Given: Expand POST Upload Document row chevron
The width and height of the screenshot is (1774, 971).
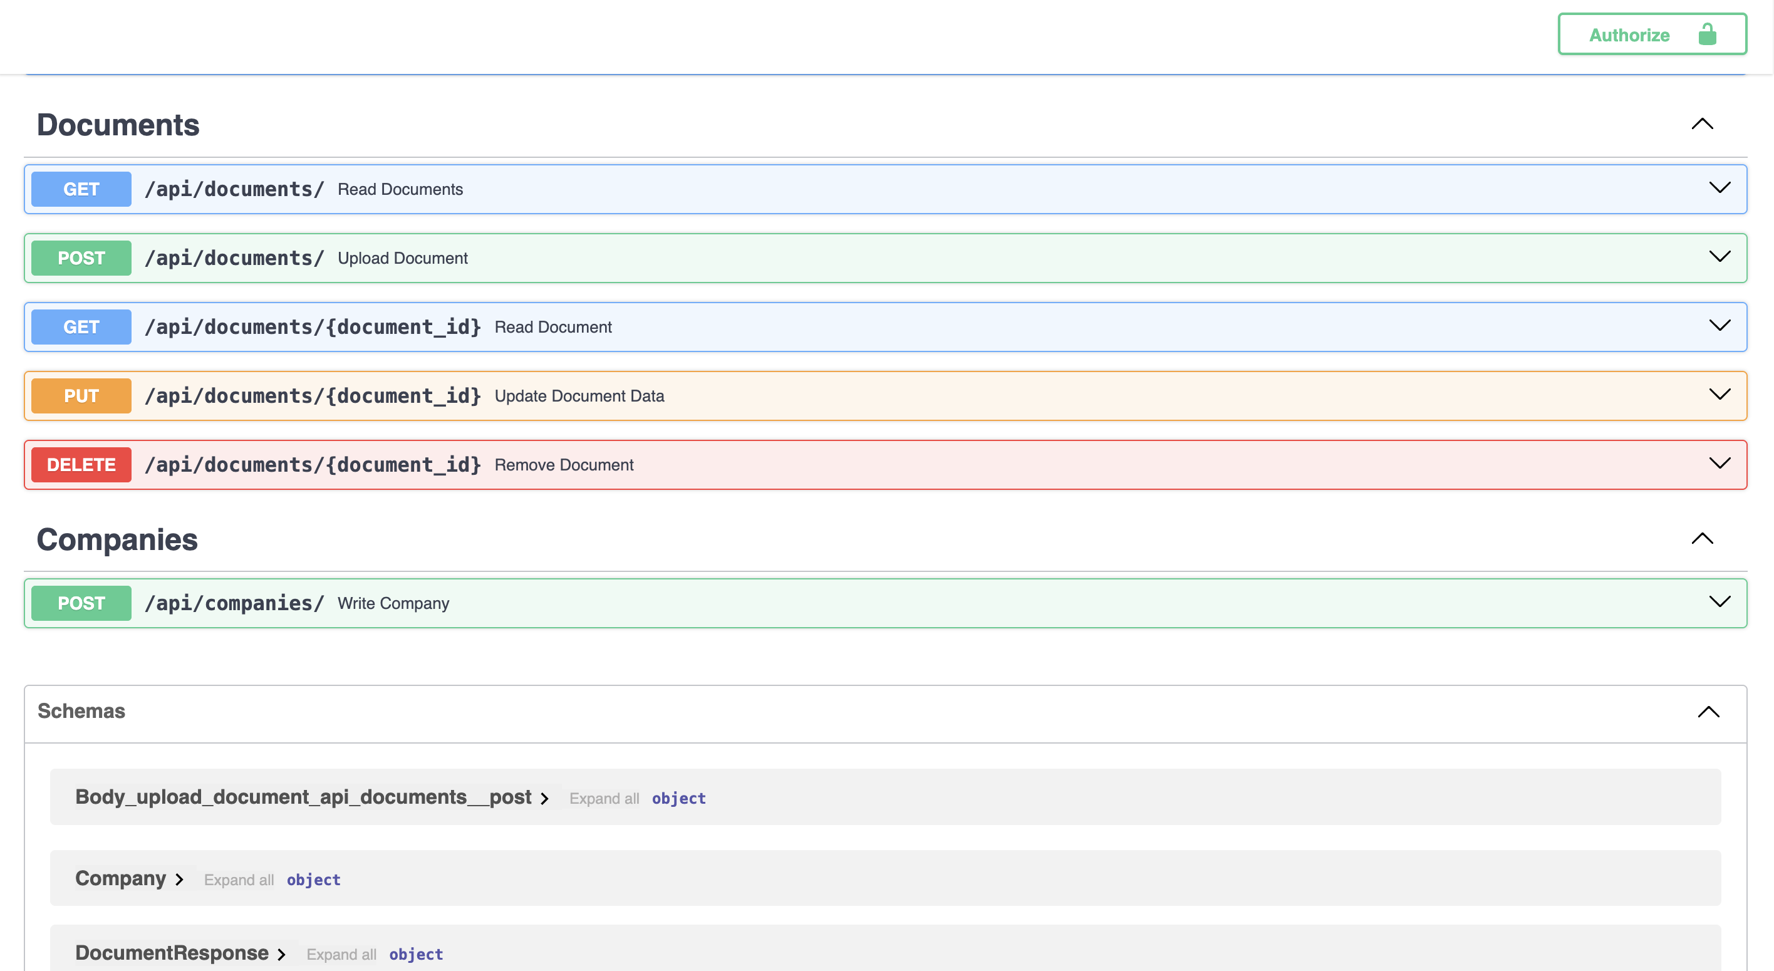Looking at the screenshot, I should (x=1719, y=257).
